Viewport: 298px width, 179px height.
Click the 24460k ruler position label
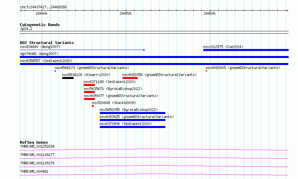(x=210, y=13)
